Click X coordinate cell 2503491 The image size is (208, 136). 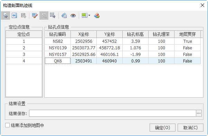coord(84,61)
